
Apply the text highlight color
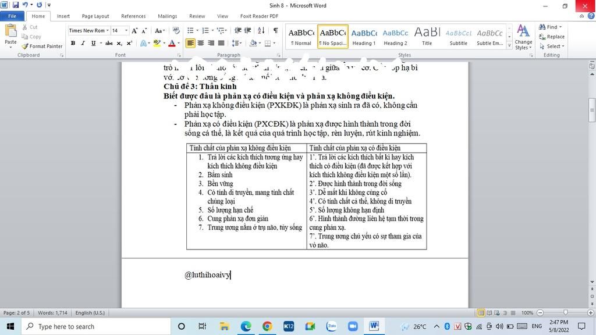tap(157, 43)
